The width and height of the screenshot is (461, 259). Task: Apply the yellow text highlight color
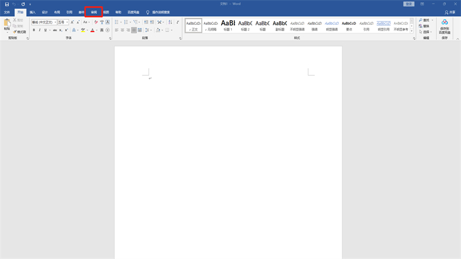point(83,30)
